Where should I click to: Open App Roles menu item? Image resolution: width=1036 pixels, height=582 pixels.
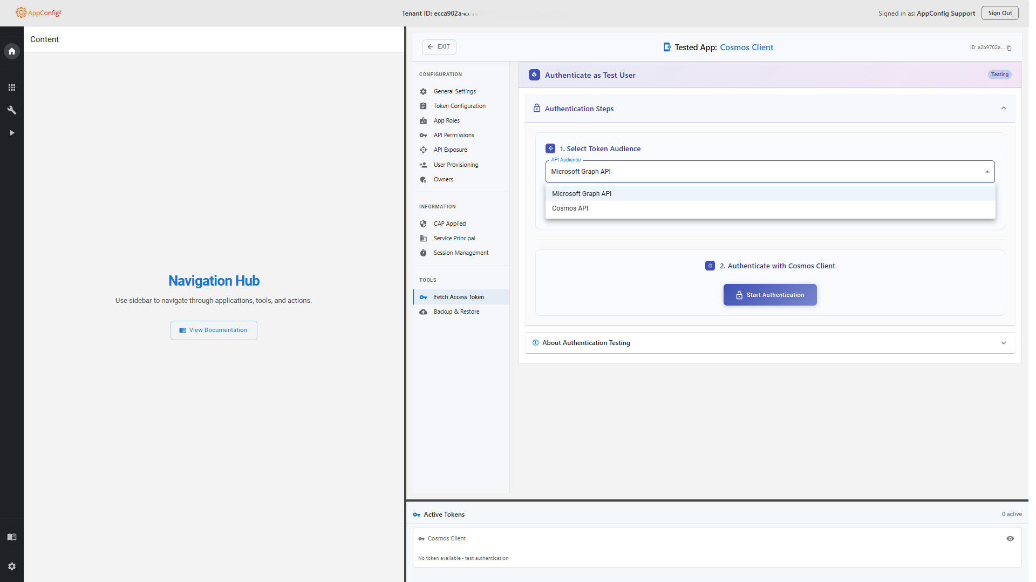461,121
